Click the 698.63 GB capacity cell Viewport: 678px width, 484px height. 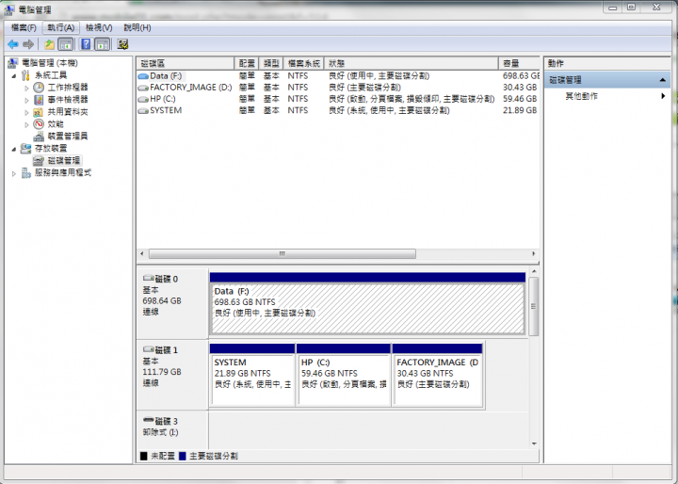click(x=520, y=76)
